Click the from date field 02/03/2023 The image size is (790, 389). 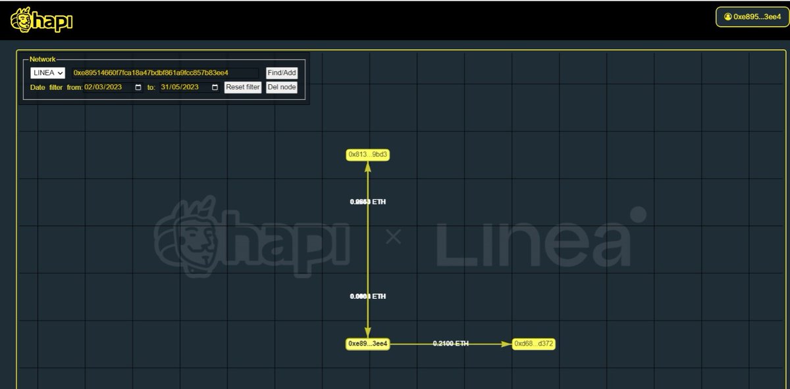tap(113, 87)
